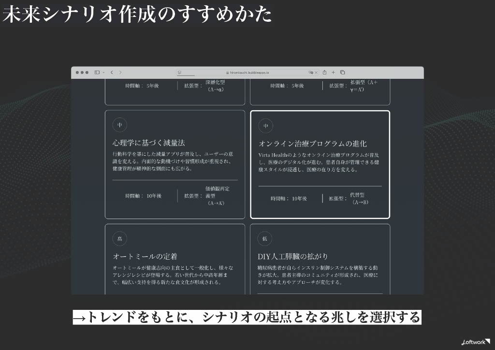Open the page reader icon in address bar
The image size is (495, 350).
(180, 73)
